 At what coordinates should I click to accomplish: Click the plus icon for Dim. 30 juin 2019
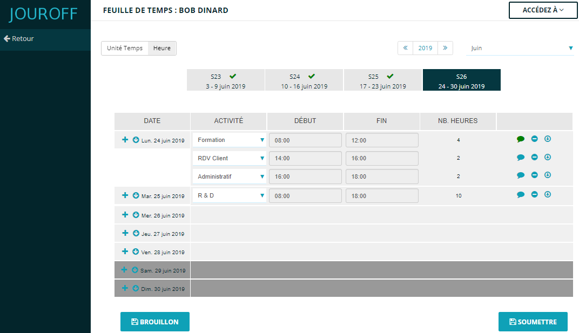(x=125, y=288)
